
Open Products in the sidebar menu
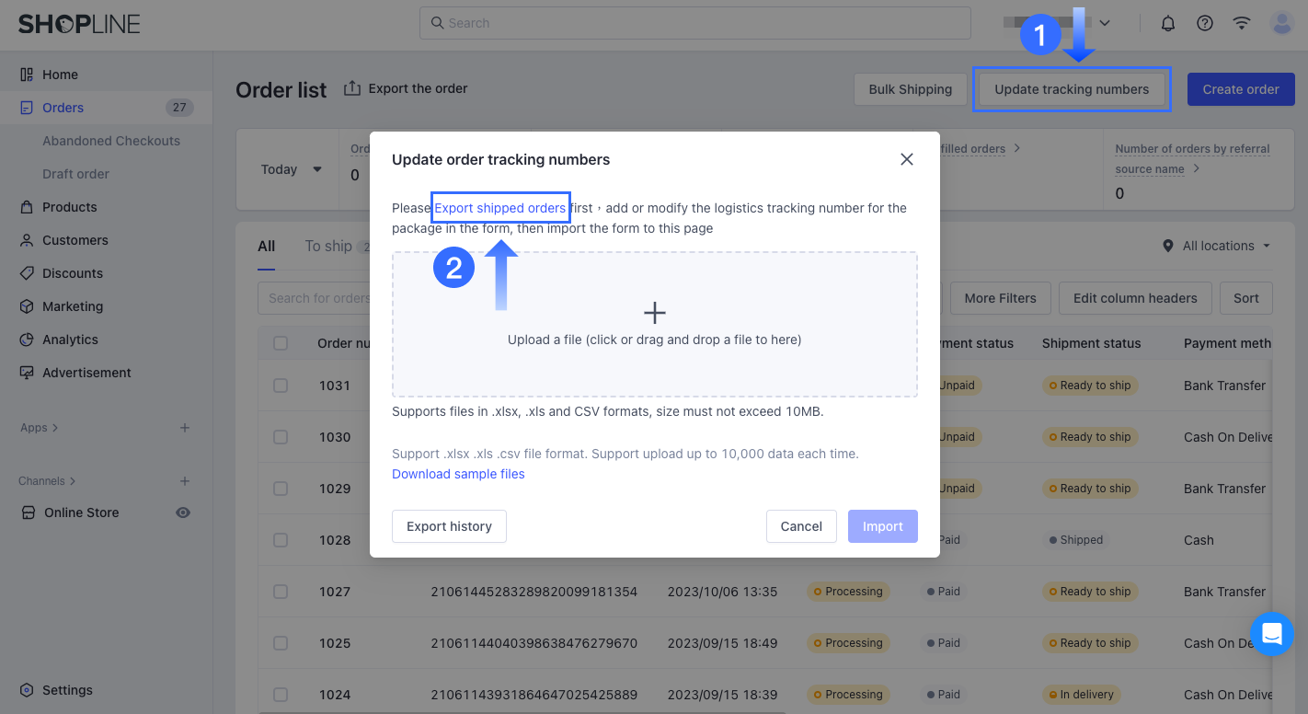[69, 207]
